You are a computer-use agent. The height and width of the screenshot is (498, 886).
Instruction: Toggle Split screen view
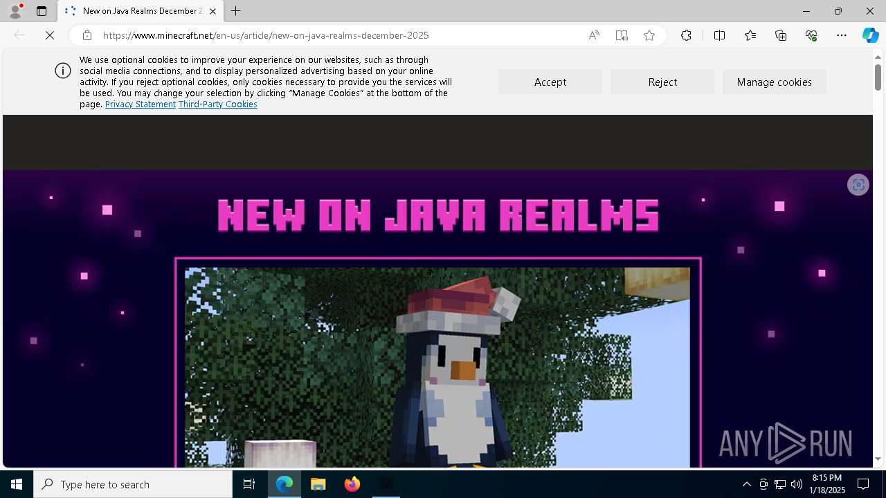click(719, 35)
